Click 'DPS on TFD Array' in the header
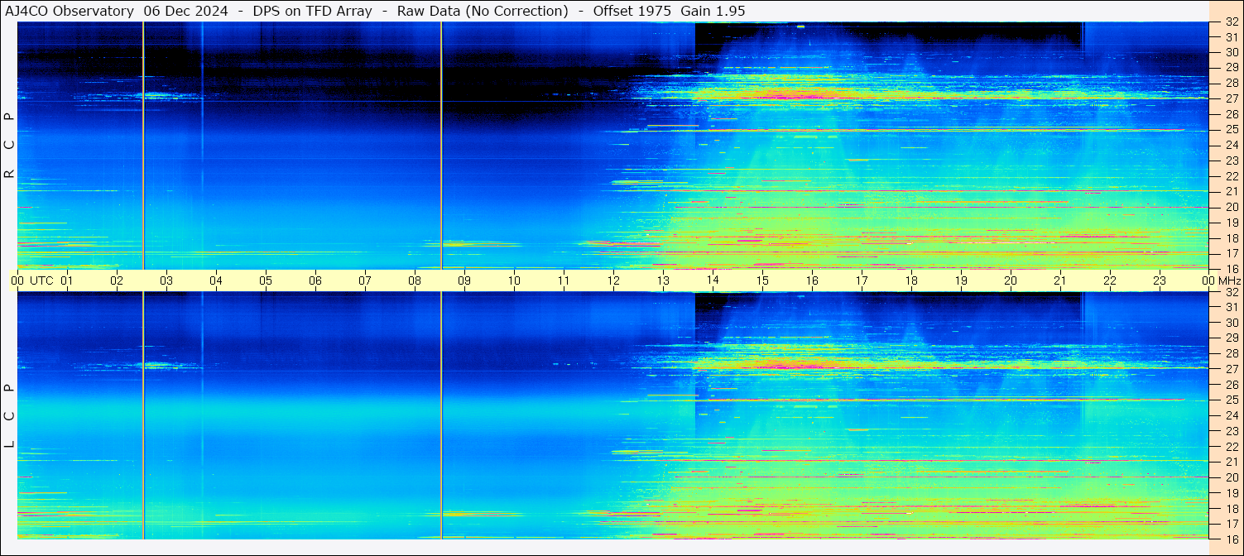1244x556 pixels. (x=314, y=11)
